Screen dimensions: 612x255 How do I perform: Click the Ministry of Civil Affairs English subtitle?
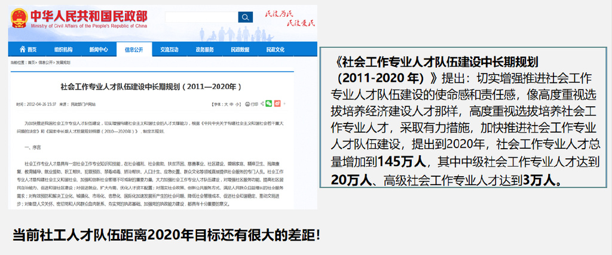(x=89, y=26)
